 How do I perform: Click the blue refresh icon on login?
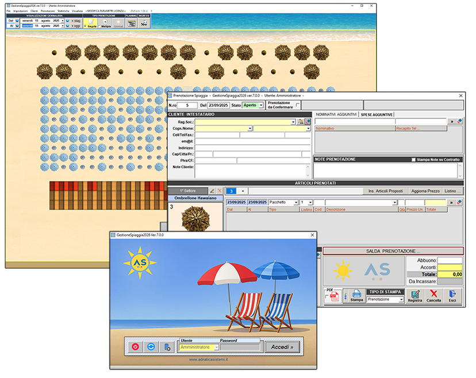151,347
